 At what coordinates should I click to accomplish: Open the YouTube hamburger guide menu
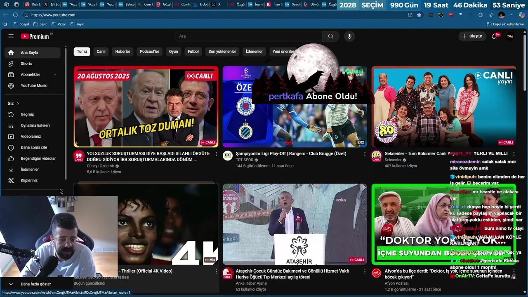(11, 36)
